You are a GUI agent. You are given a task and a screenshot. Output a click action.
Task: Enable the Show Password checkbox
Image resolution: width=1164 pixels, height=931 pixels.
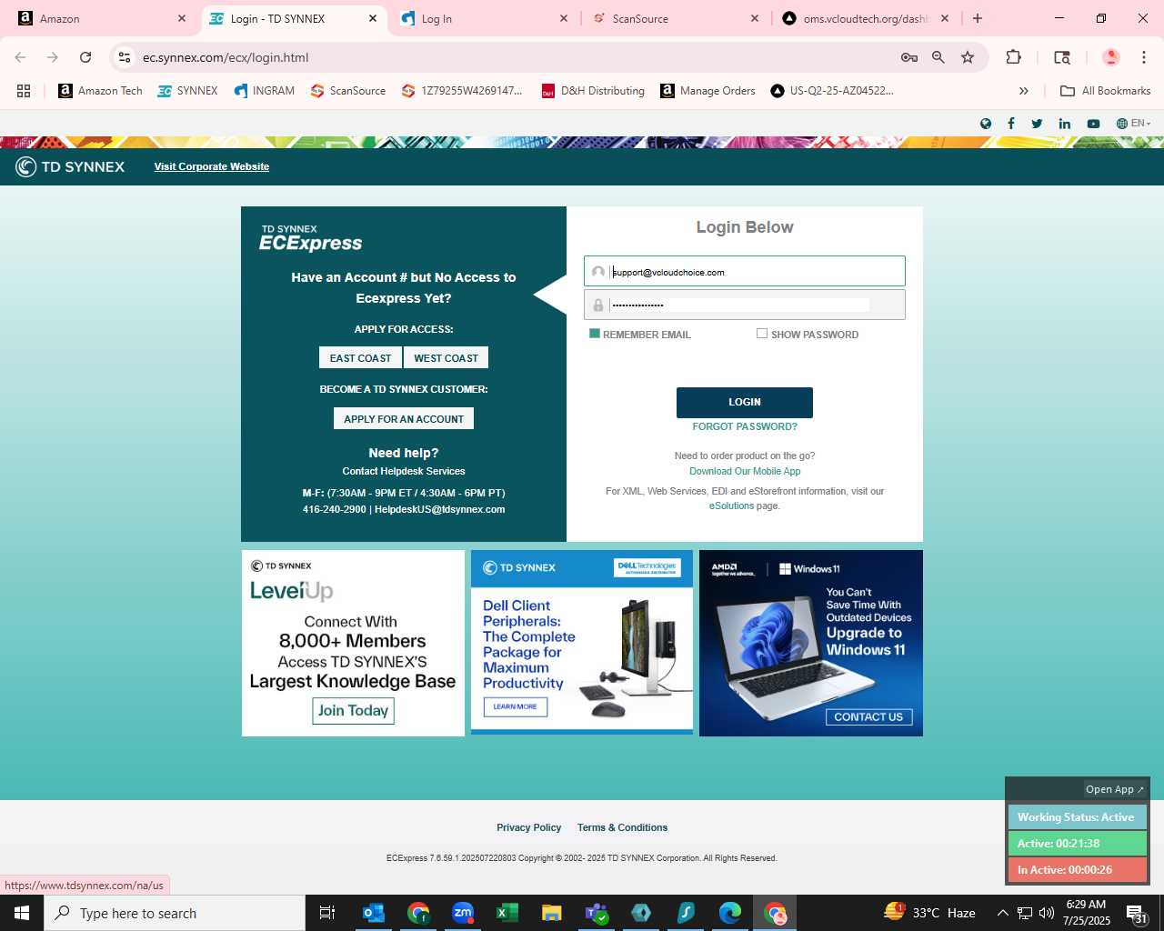pos(762,334)
